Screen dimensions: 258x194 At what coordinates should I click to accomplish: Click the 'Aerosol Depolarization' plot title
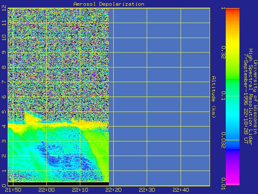pyautogui.click(x=109, y=4)
